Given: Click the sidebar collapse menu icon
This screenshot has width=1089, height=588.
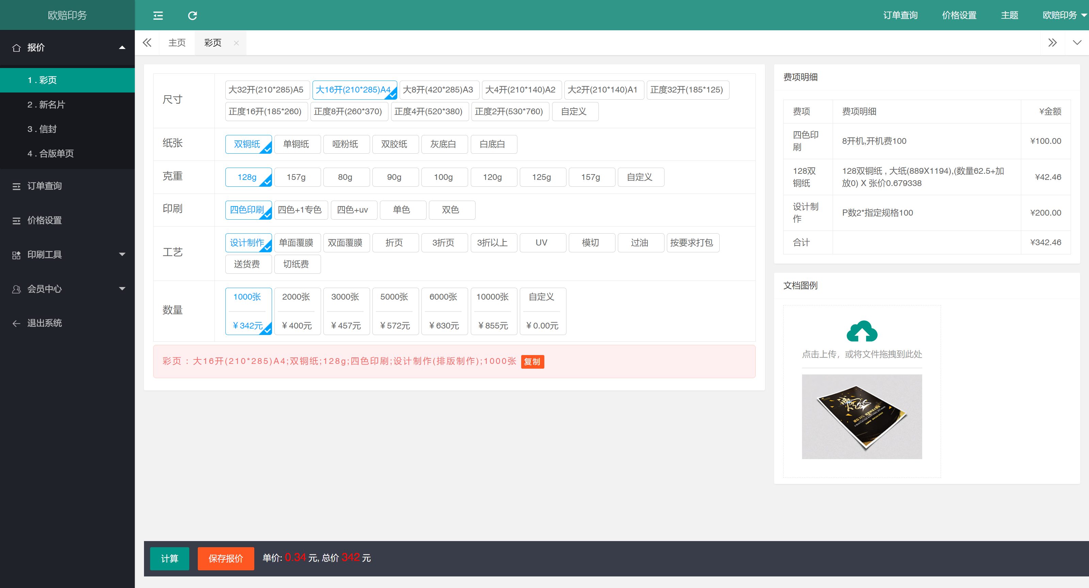Looking at the screenshot, I should [x=158, y=16].
